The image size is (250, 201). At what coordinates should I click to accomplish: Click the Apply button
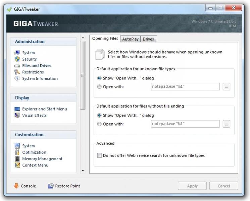click(x=192, y=186)
